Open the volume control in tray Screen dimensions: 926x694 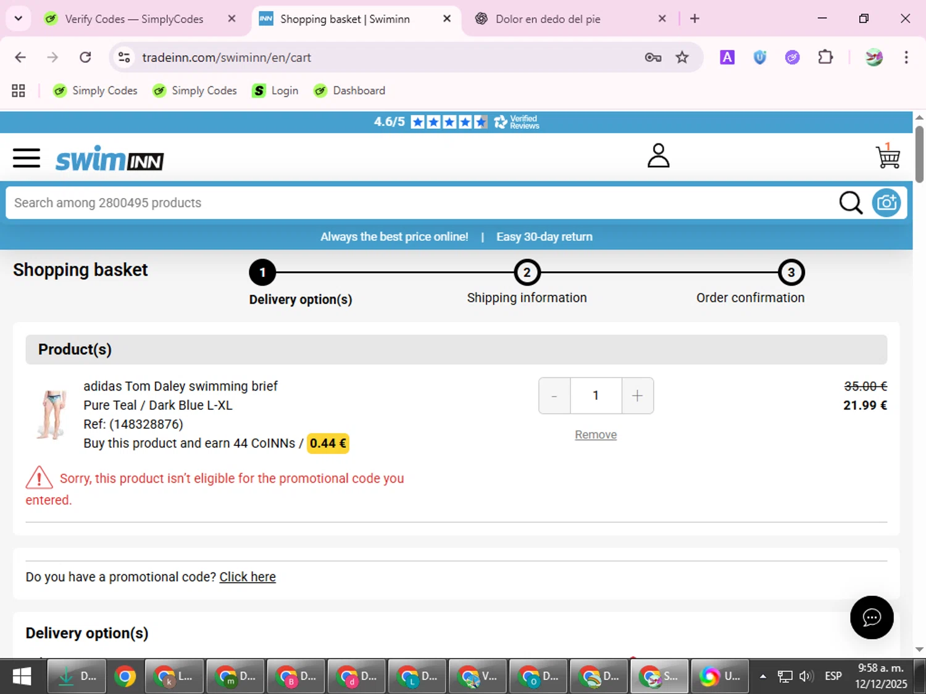806,677
